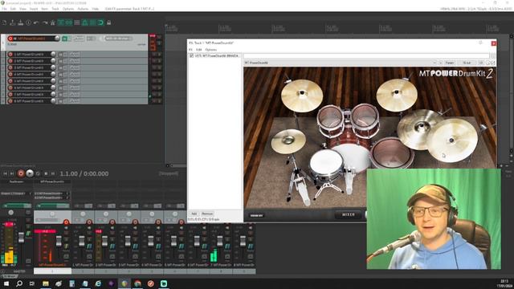
Task: Click the 1.1.00 / 0:00.000 time display
Action: [84, 173]
